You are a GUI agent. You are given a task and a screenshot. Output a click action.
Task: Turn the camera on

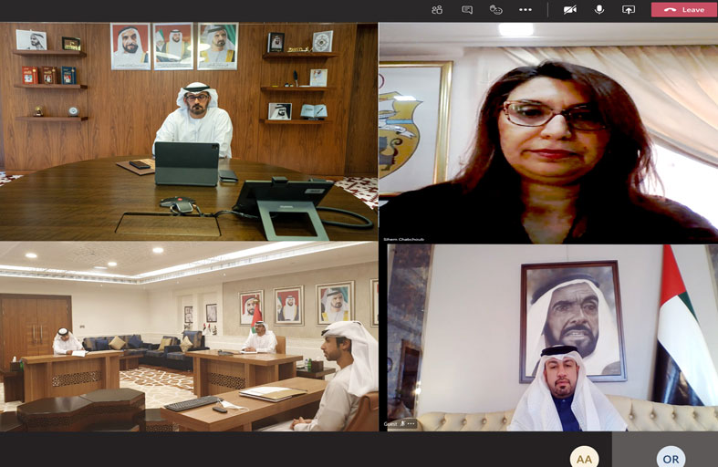(x=570, y=9)
